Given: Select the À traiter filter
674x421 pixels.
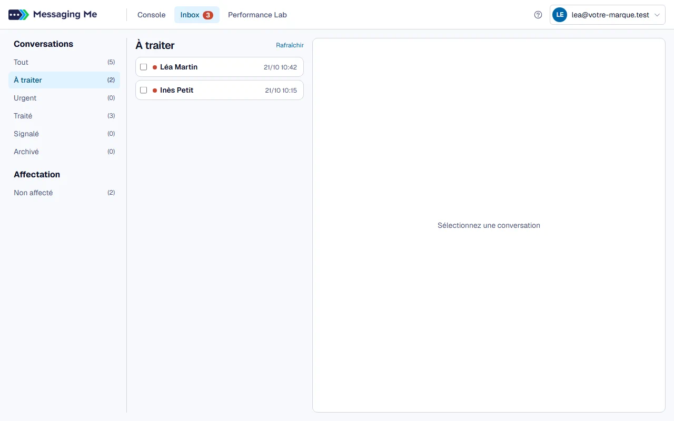Looking at the screenshot, I should point(64,80).
